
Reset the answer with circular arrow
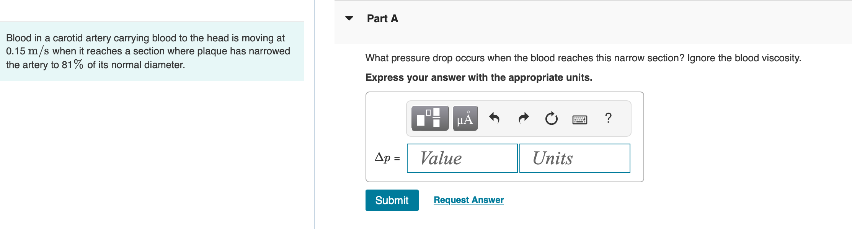551,119
